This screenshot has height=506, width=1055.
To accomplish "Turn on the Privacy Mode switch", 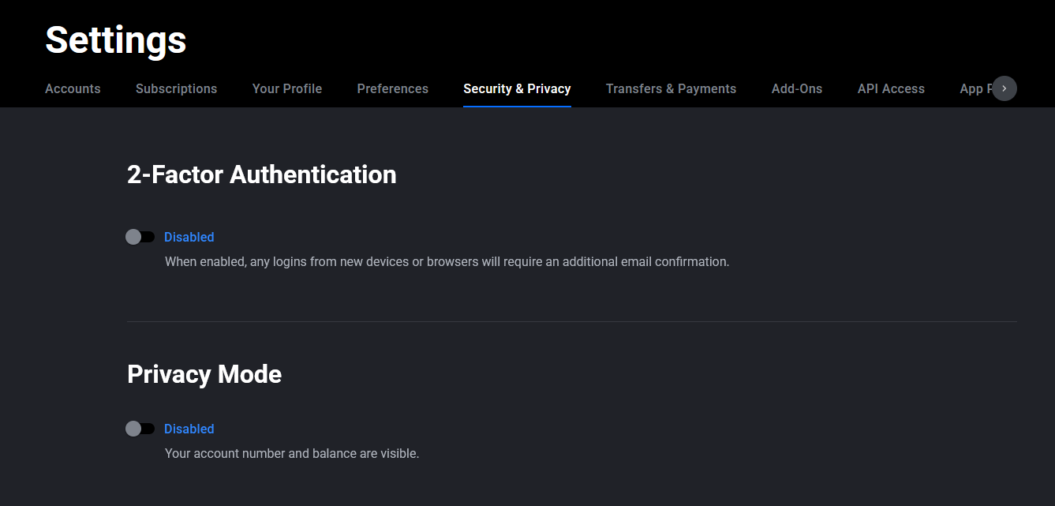I will pyautogui.click(x=140, y=429).
